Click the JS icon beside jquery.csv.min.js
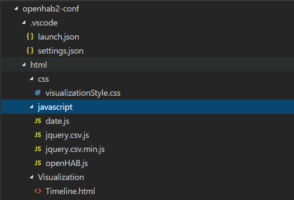The width and height of the screenshot is (294, 200). click(38, 149)
